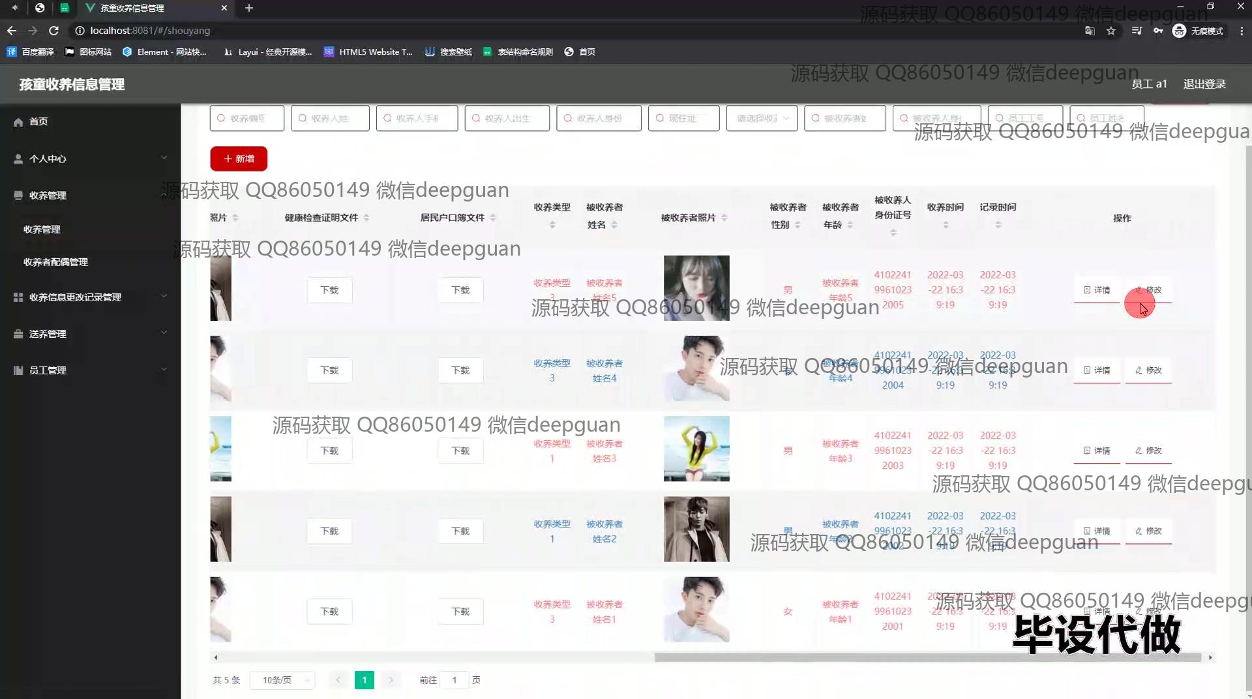Select 收养者配偶管理 submenu item

pyautogui.click(x=55, y=262)
